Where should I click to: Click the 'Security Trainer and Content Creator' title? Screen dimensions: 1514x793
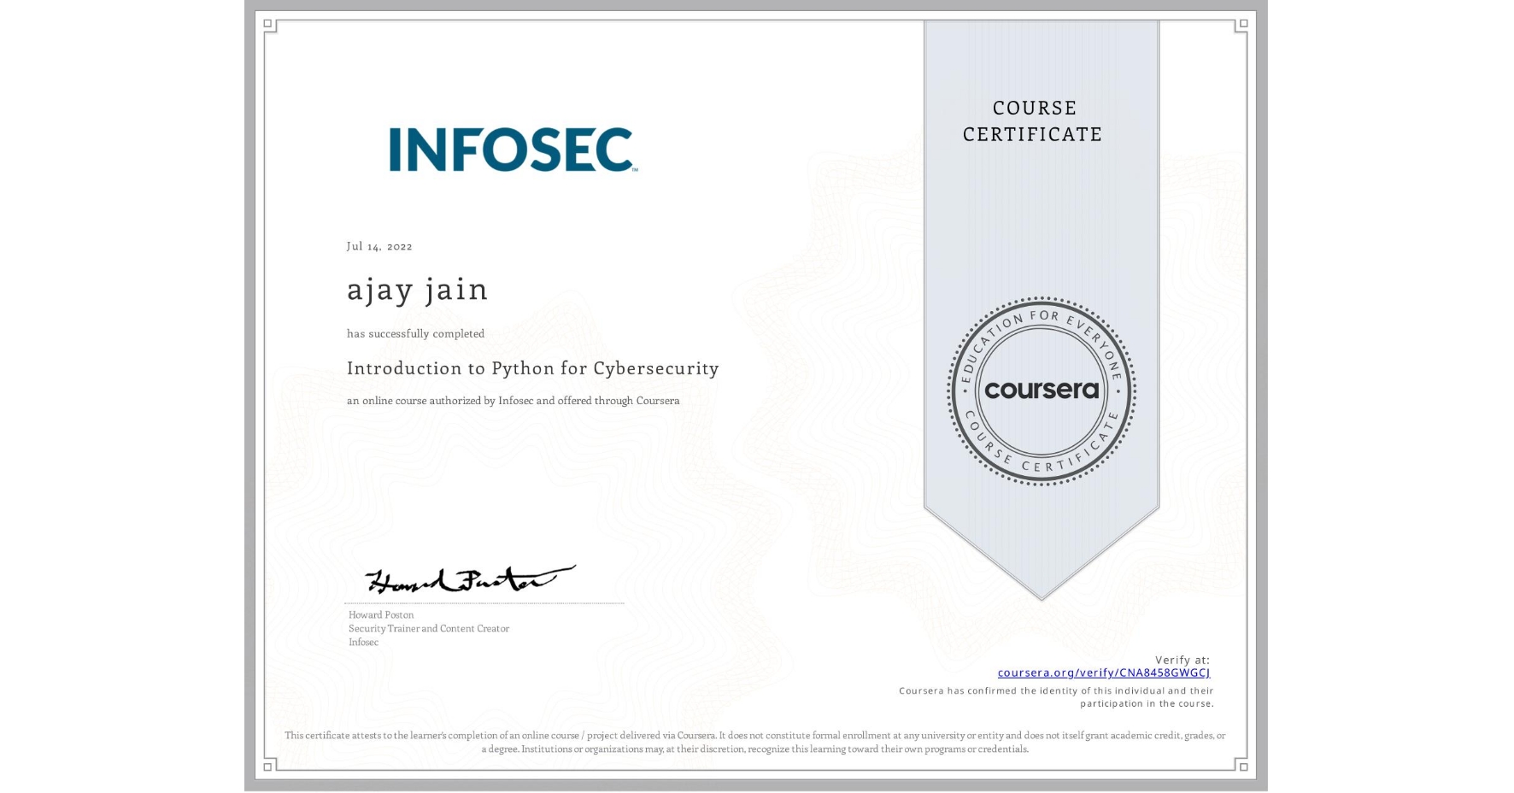428,629
